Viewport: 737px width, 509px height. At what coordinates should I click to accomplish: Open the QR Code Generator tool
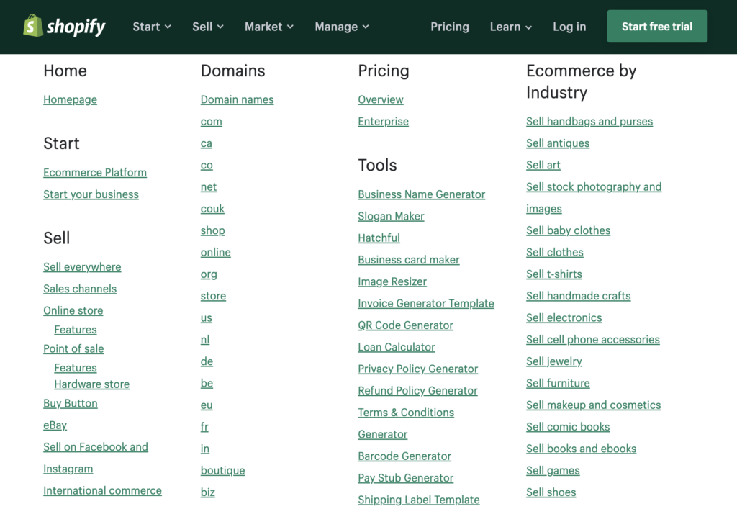pos(405,325)
